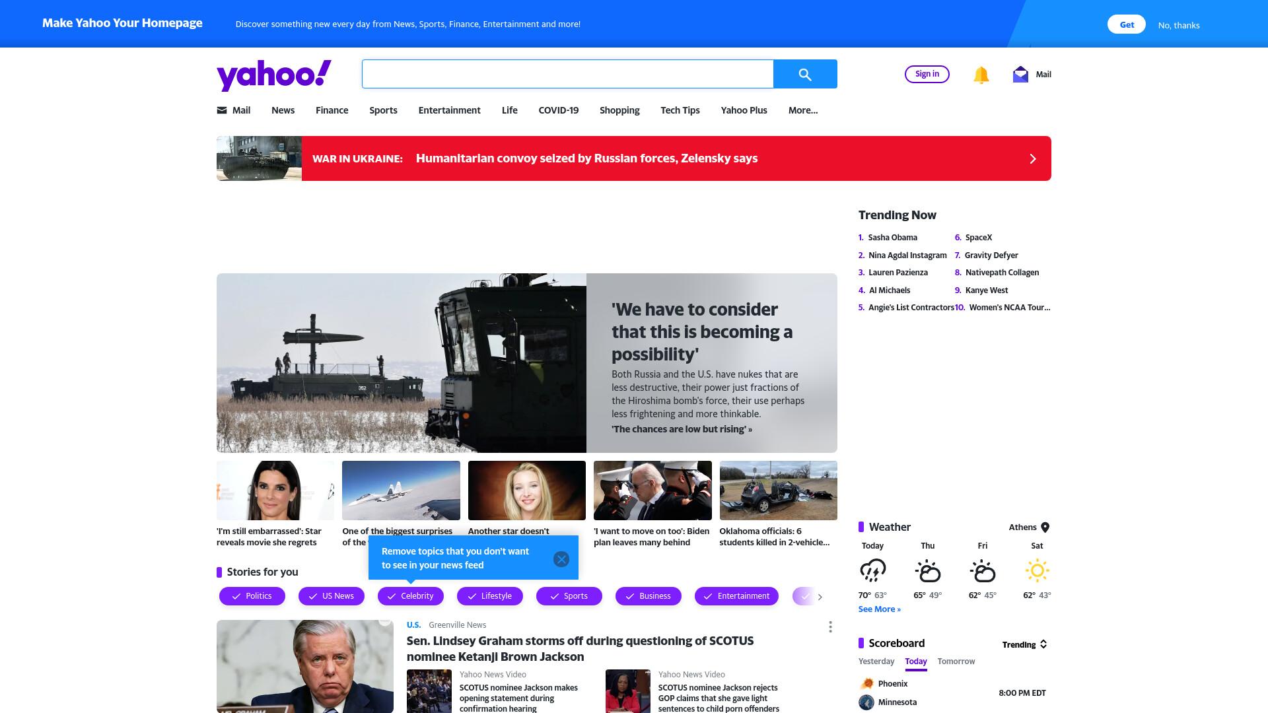Toggle the Business topic chip
The height and width of the screenshot is (713, 1268).
[x=649, y=596]
